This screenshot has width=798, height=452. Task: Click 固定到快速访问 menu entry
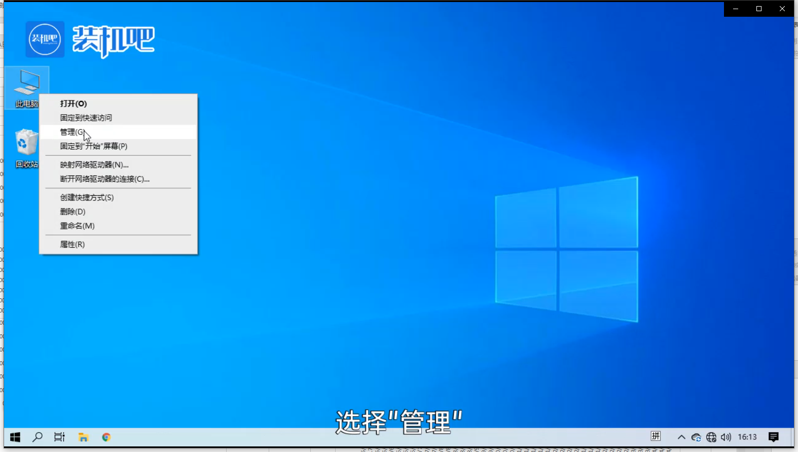click(86, 118)
